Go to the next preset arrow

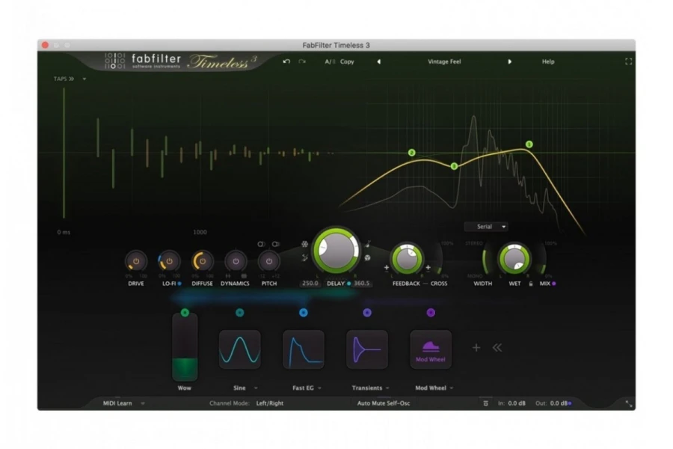click(x=509, y=61)
